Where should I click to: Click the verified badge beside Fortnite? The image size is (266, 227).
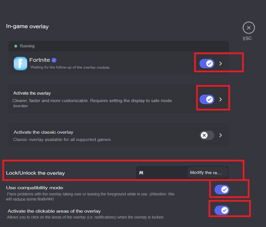pyautogui.click(x=54, y=60)
